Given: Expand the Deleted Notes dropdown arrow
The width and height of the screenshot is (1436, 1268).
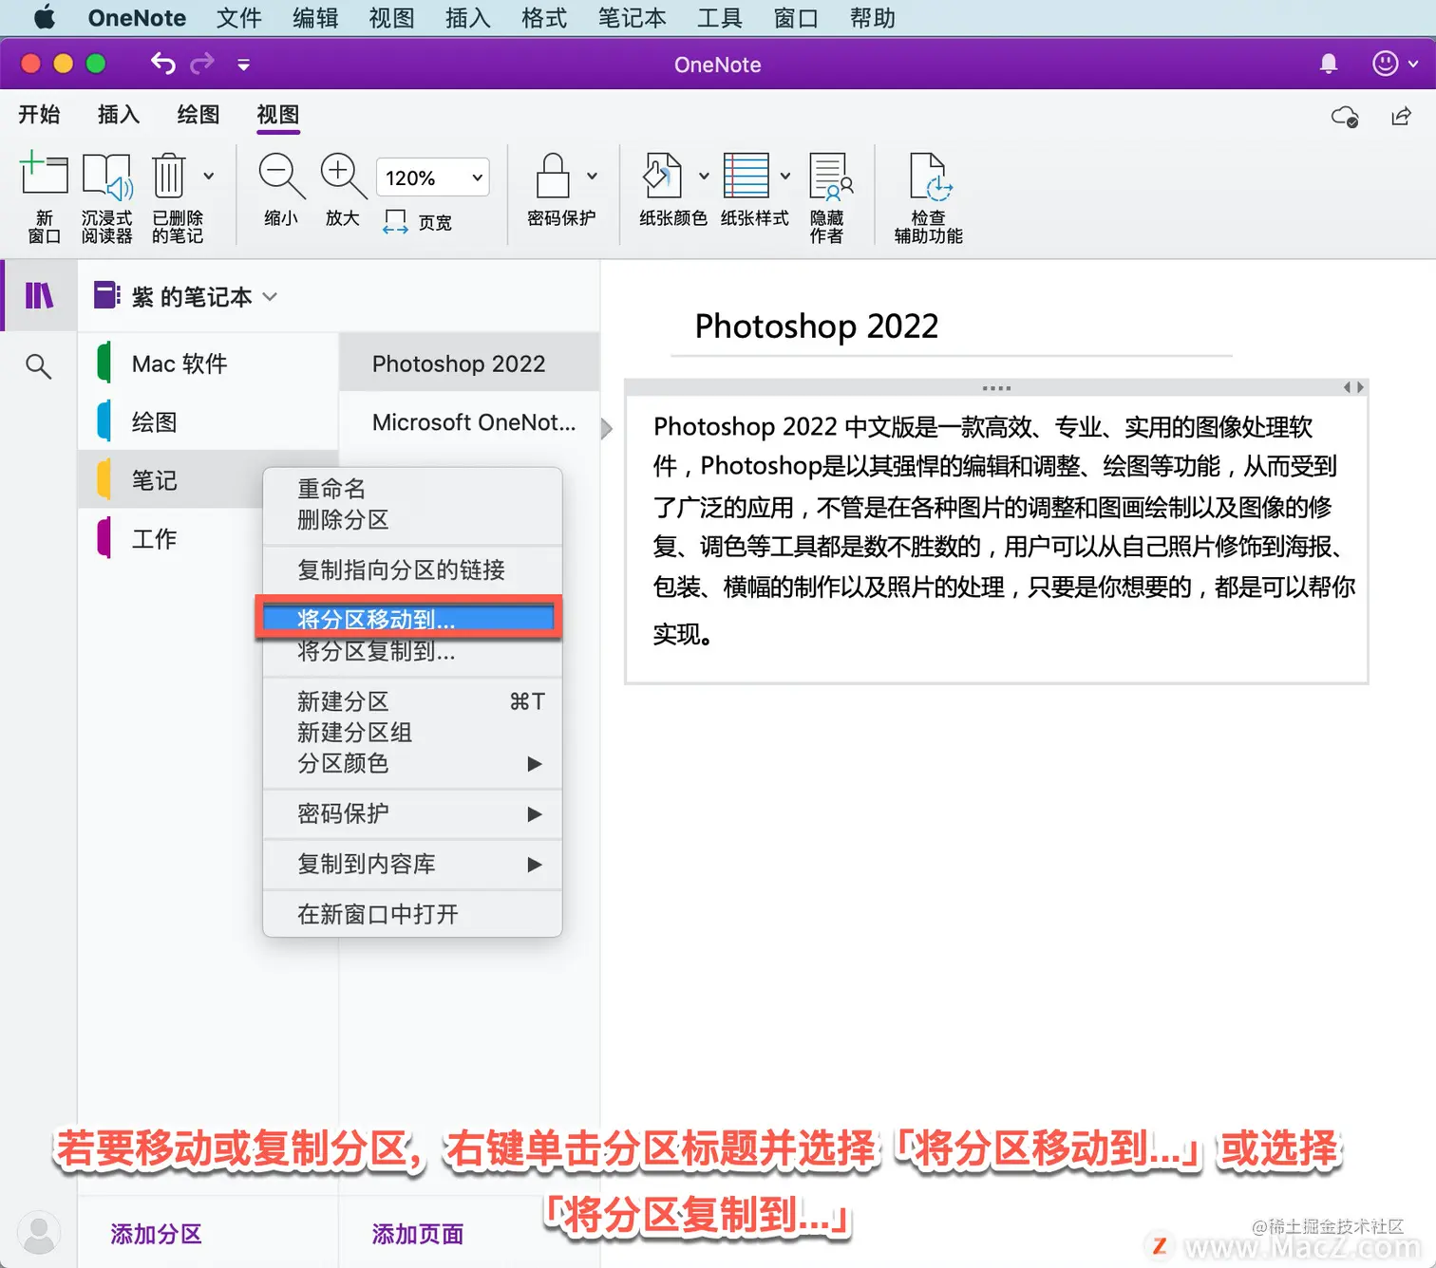Looking at the screenshot, I should click(209, 177).
